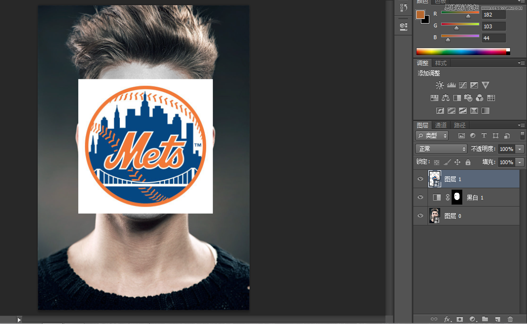Toggle lock transparent pixels
Viewport: 527px width, 324px height.
pyautogui.click(x=436, y=162)
